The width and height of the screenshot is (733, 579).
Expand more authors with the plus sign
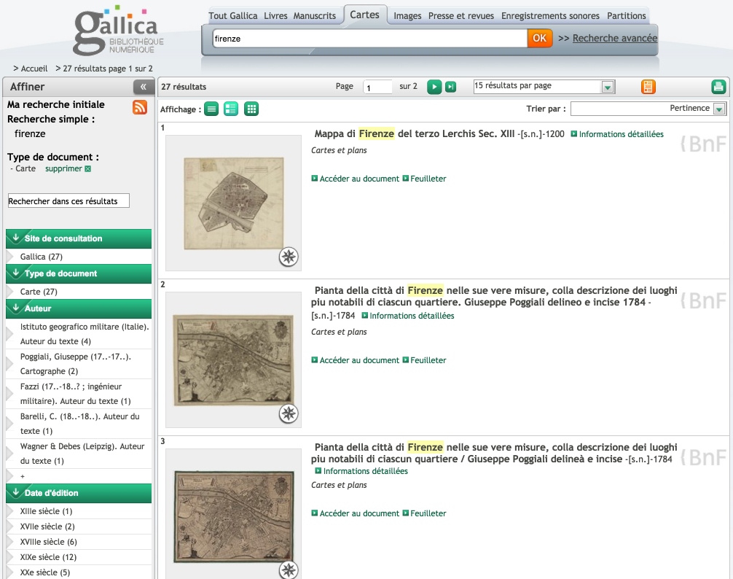coord(23,476)
